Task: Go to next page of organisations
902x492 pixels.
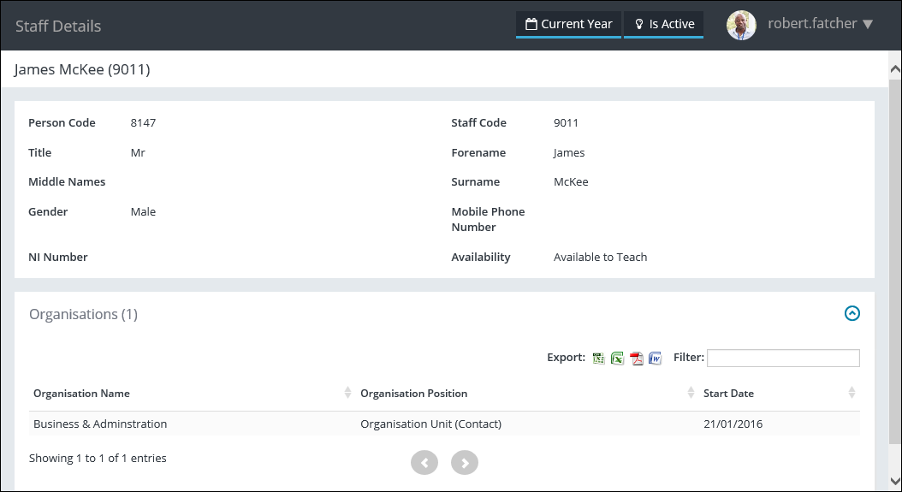Action: coord(465,463)
